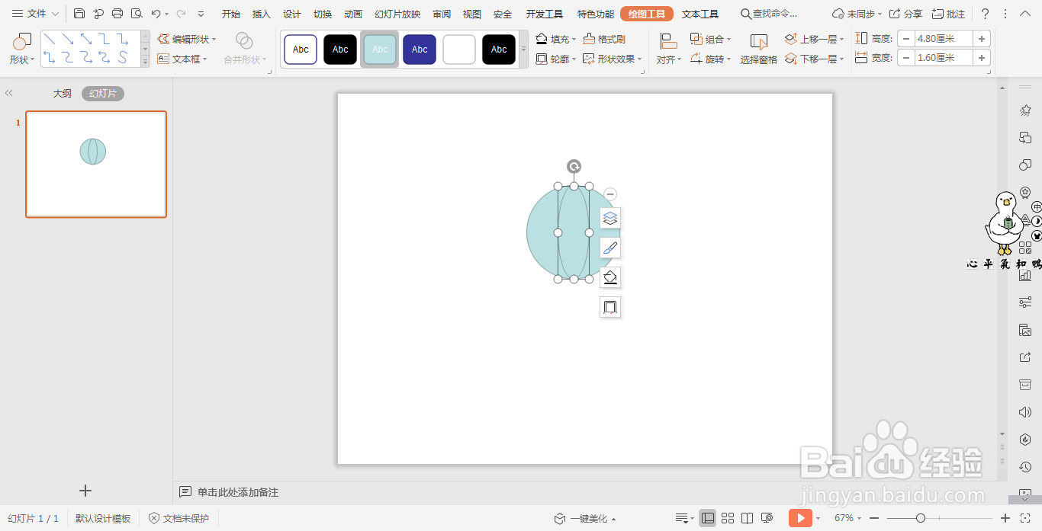Click the add new slide plus button
1042x531 pixels.
point(85,491)
